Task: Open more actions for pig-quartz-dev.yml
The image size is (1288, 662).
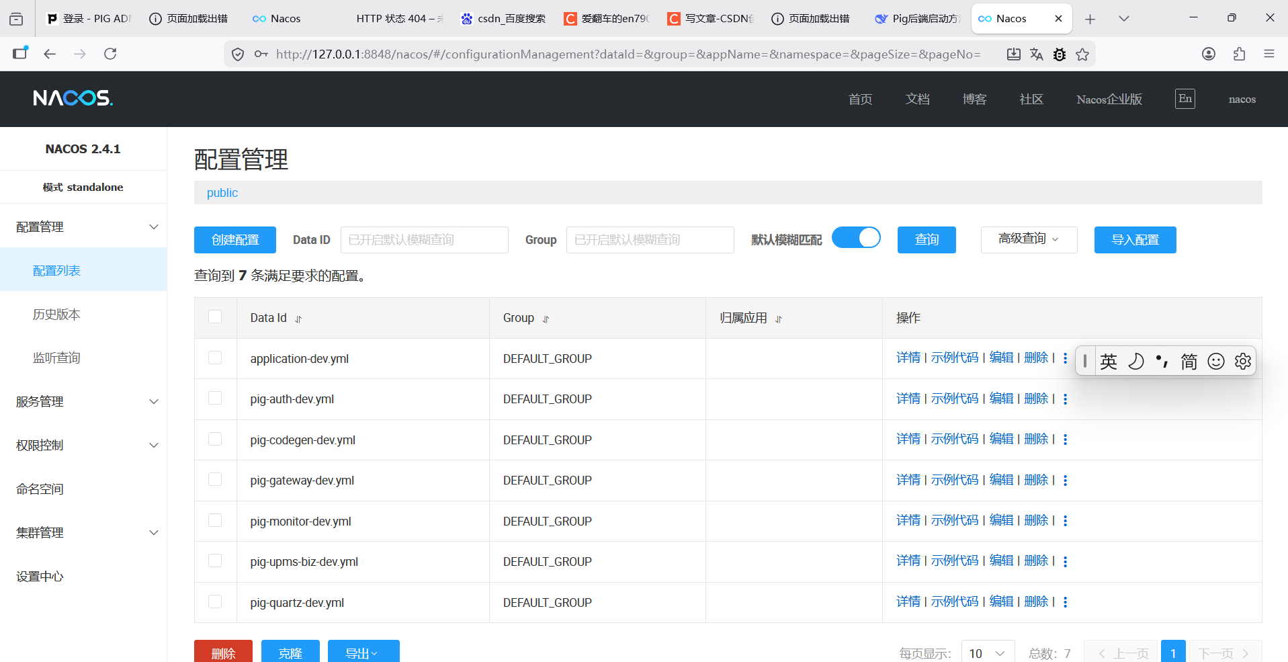Action: coord(1066,602)
